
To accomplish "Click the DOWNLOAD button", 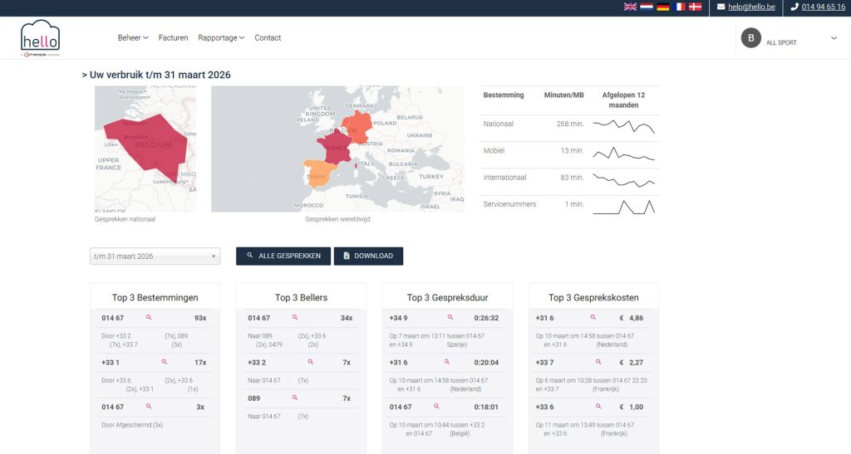I will coord(368,256).
